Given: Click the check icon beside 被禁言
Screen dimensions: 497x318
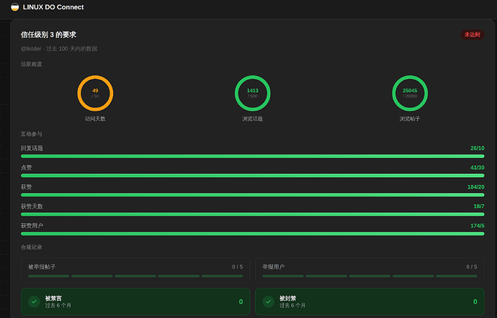Looking at the screenshot, I should click(x=35, y=301).
